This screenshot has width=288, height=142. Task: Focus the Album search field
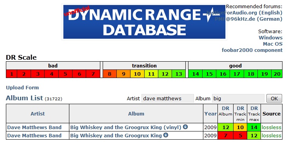tap(238, 98)
